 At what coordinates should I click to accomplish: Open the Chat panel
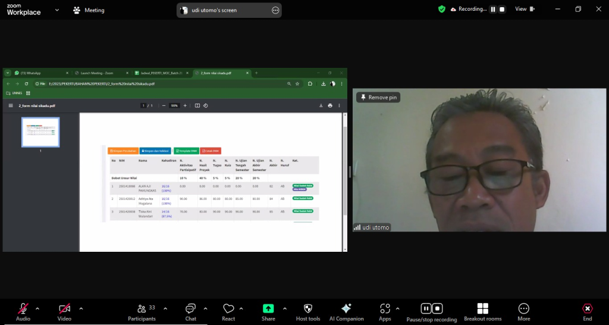190,309
